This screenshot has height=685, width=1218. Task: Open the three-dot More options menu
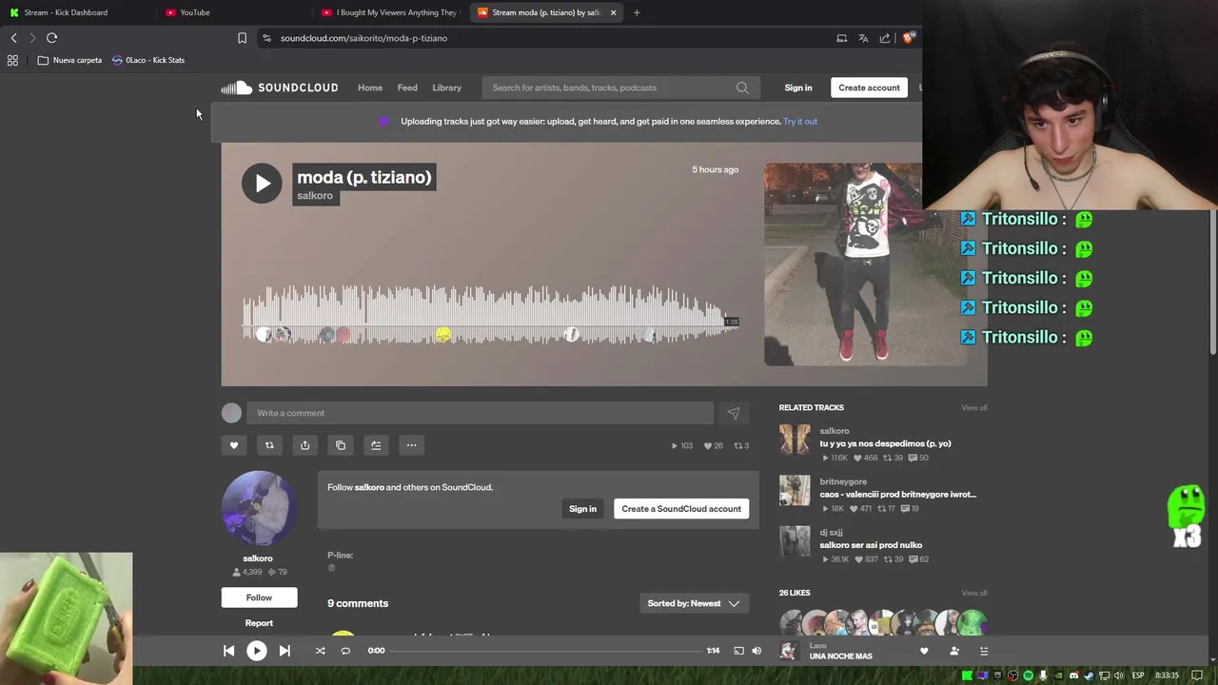coord(411,445)
